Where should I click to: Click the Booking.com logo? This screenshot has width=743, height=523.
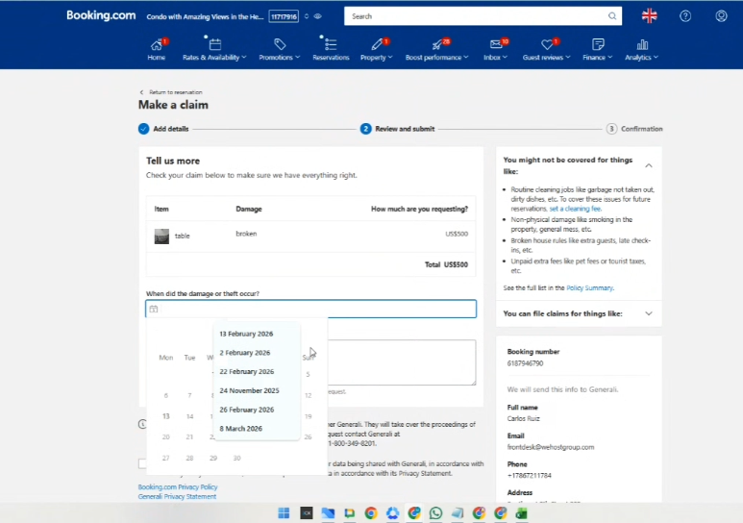[x=101, y=15]
